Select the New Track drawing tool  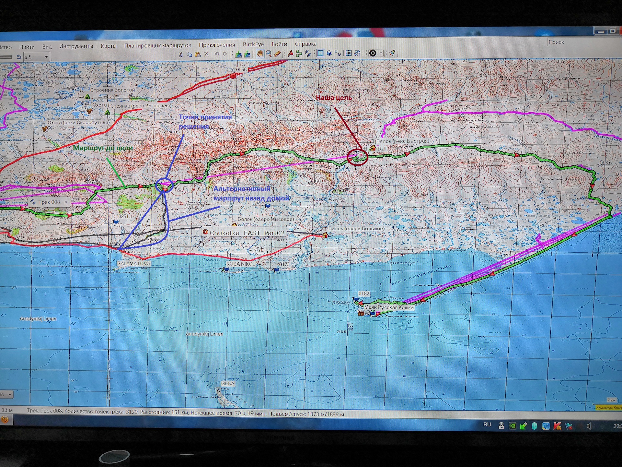point(307,54)
